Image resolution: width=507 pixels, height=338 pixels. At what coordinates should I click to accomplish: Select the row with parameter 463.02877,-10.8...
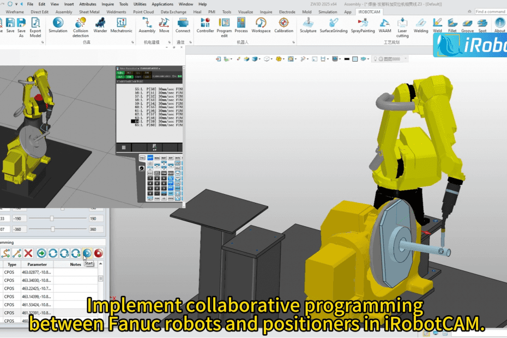49,273
